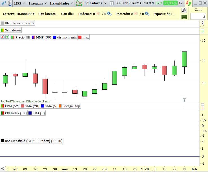Select the SMA (5) label beside Riesgo Stop
This screenshot has width=208, height=172.
[49, 106]
